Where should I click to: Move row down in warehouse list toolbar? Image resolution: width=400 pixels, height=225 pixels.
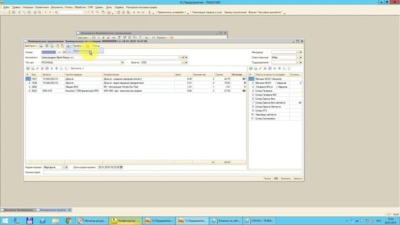279,68
